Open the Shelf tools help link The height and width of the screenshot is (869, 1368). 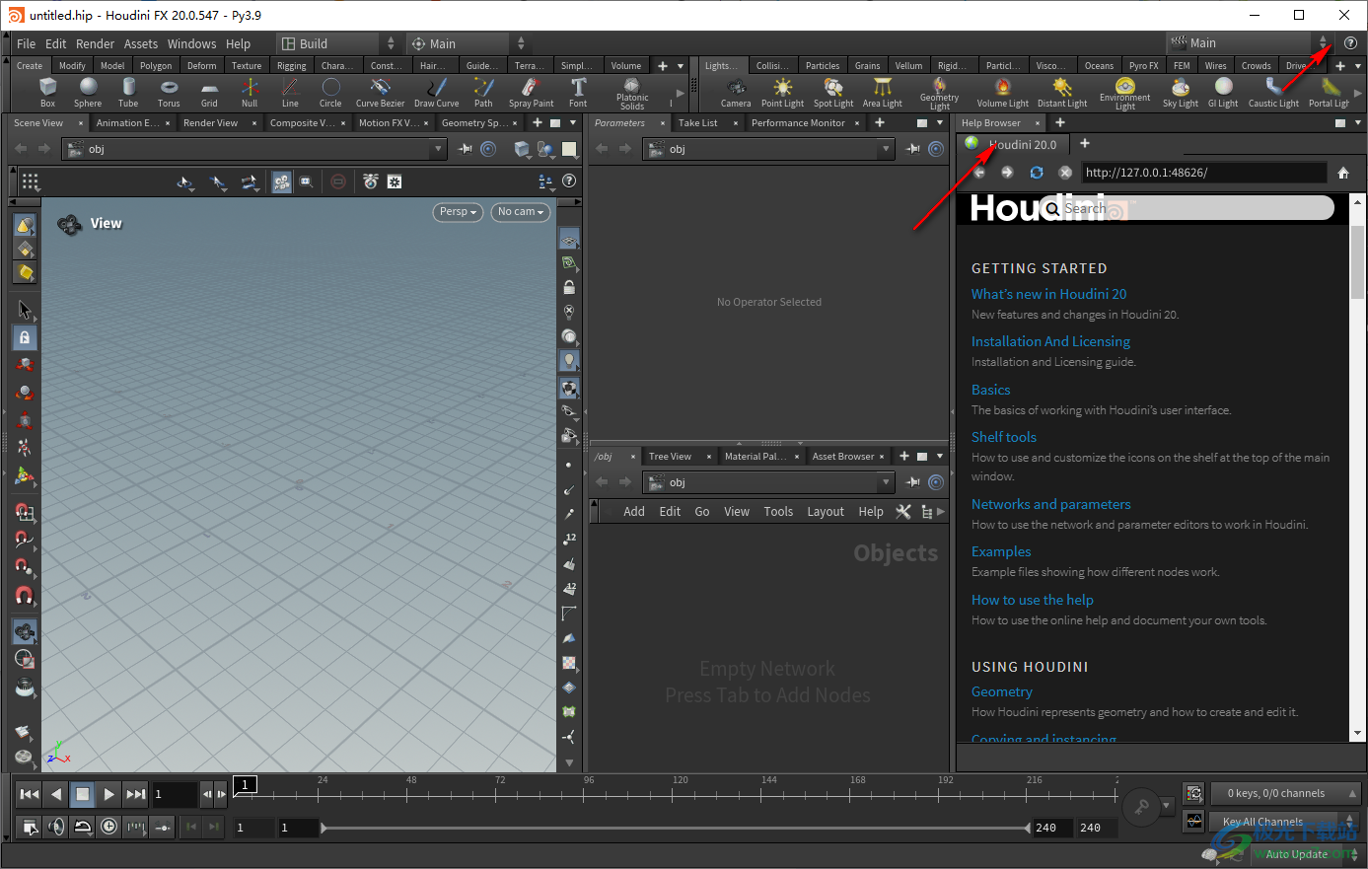1004,437
